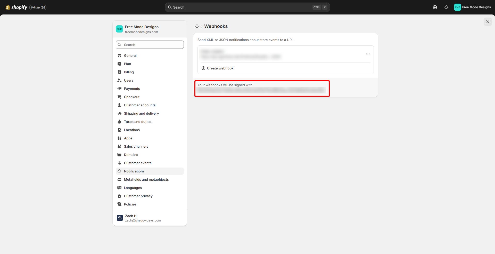The width and height of the screenshot is (495, 254).
Task: Open the Payments settings via card icon
Action: tap(119, 89)
